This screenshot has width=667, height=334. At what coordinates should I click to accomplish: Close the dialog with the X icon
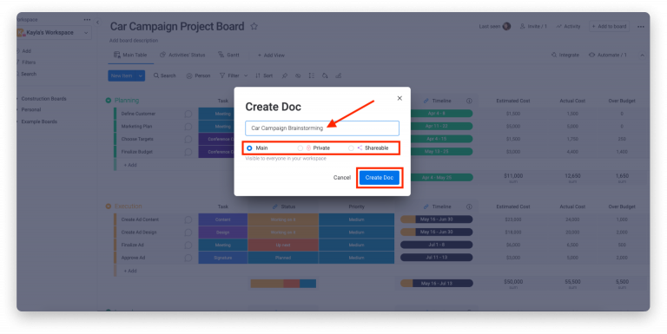coord(400,98)
